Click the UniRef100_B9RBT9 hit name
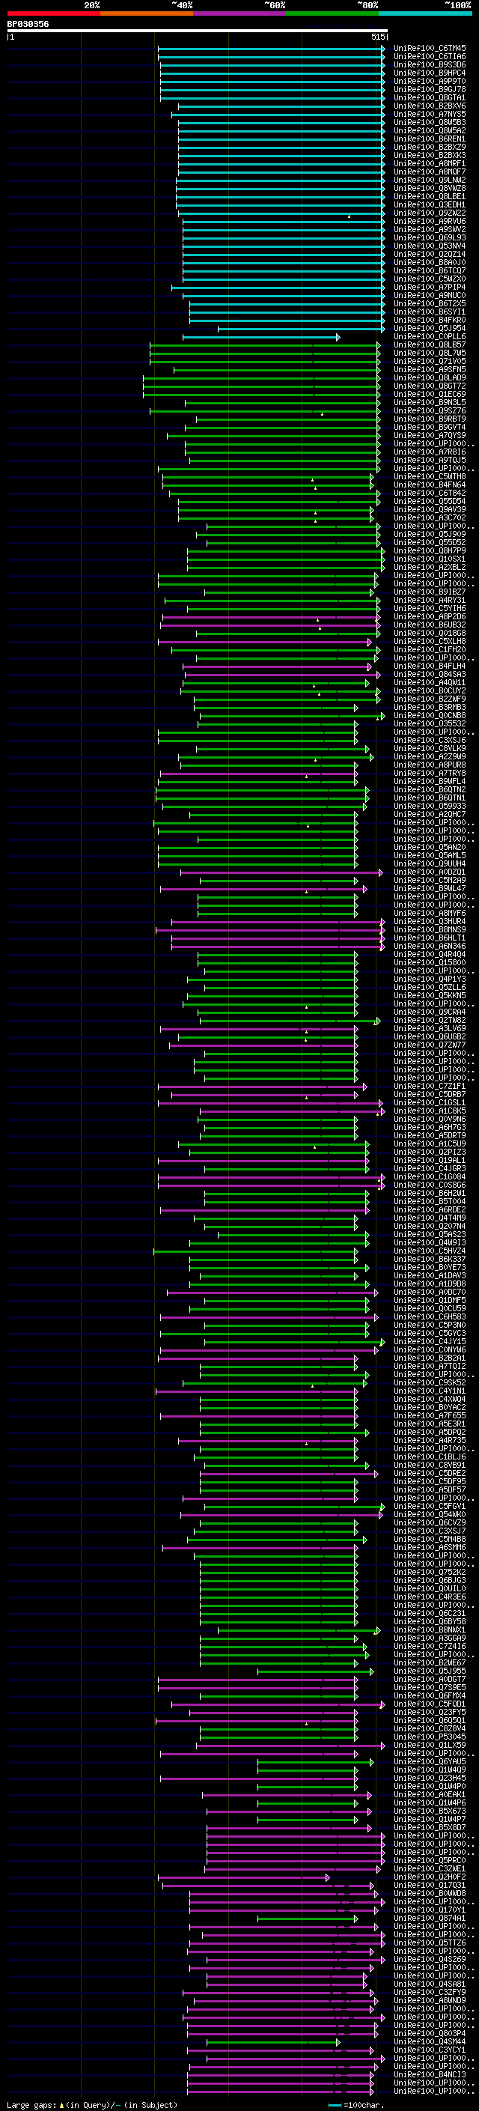Viewport: 479px width, 2111px height. click(x=430, y=419)
